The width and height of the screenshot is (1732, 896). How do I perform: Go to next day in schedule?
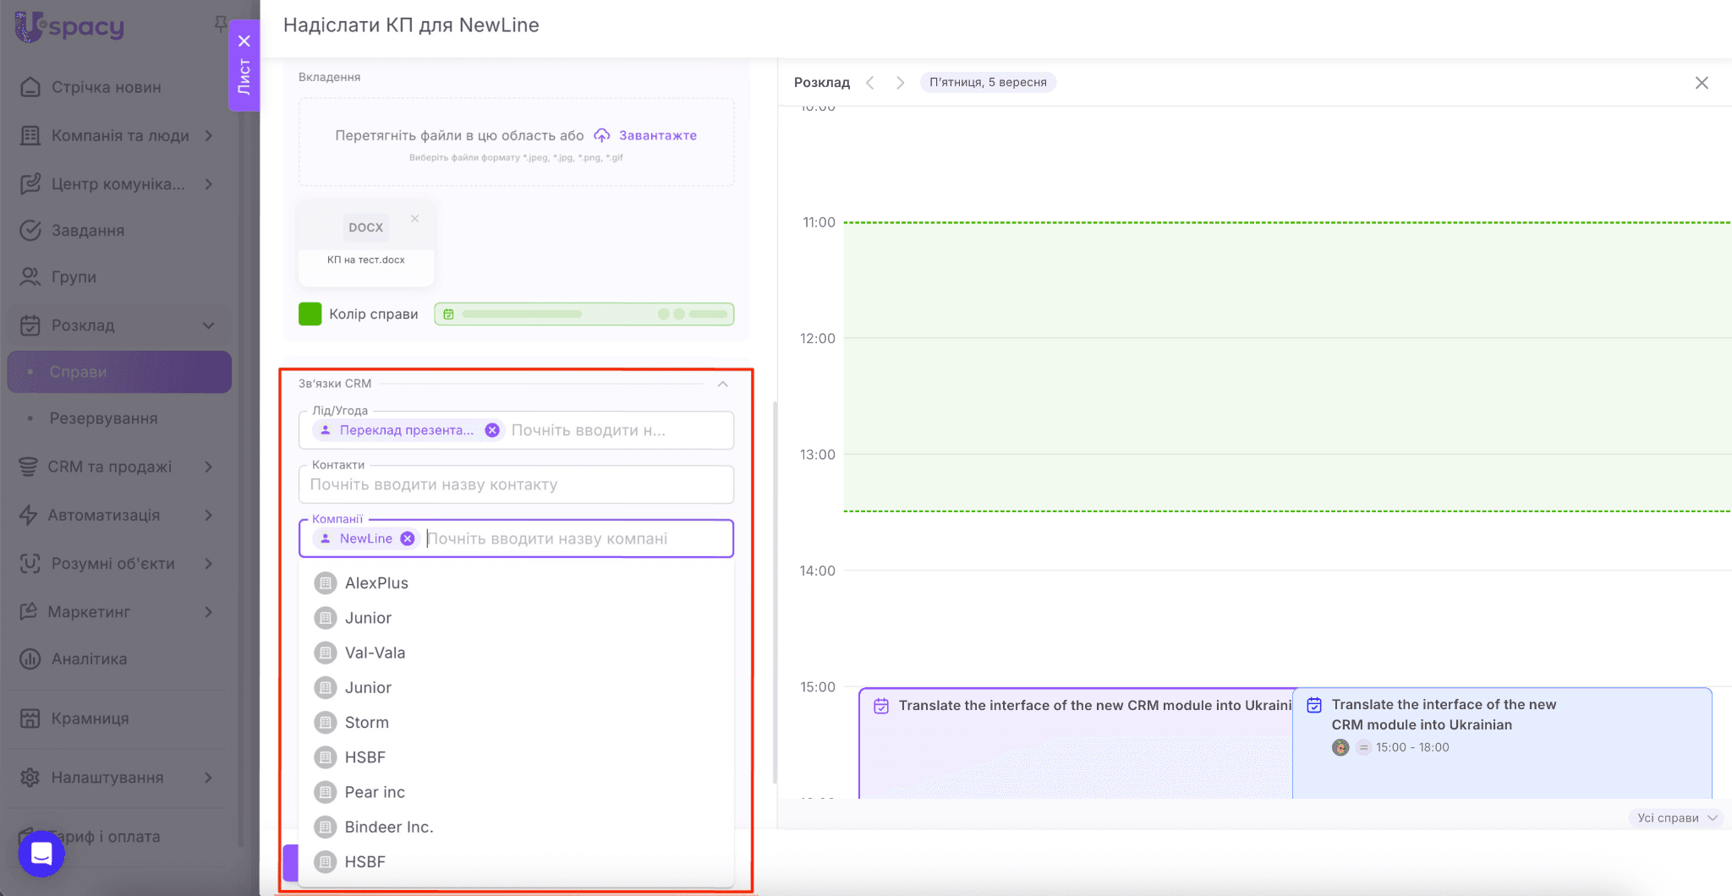[900, 83]
